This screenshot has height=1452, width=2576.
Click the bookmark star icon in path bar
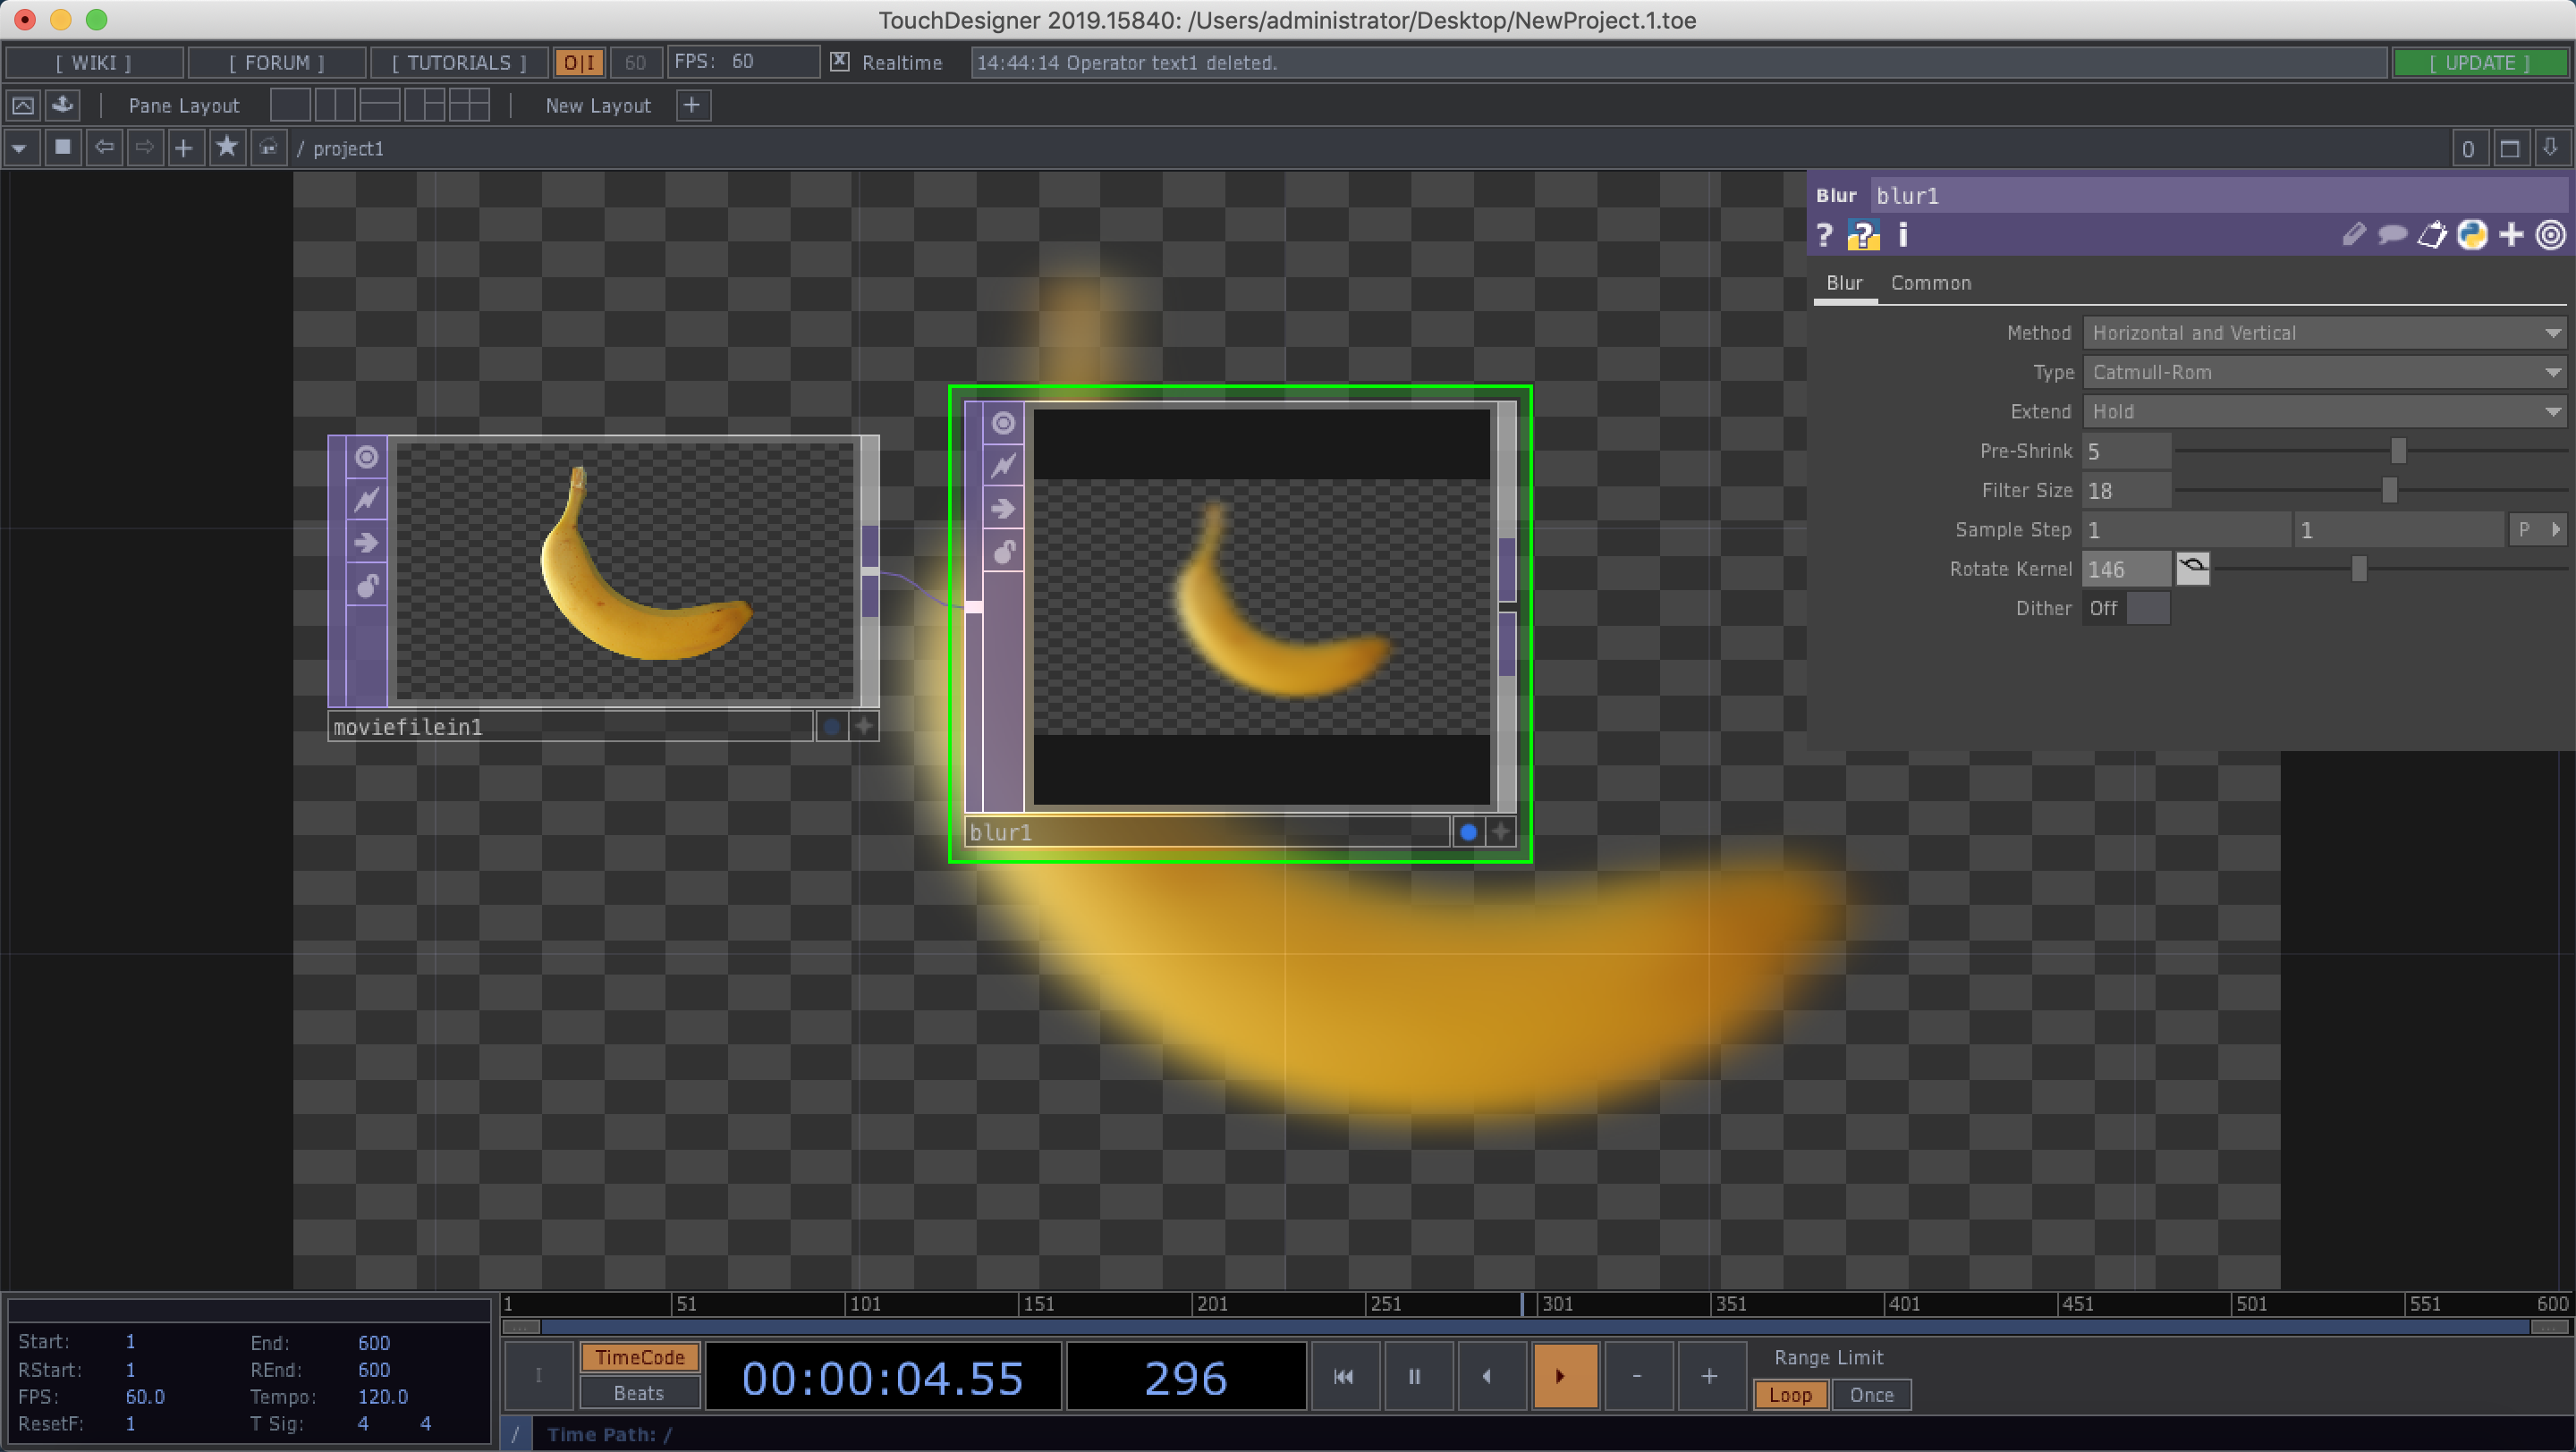tap(227, 148)
